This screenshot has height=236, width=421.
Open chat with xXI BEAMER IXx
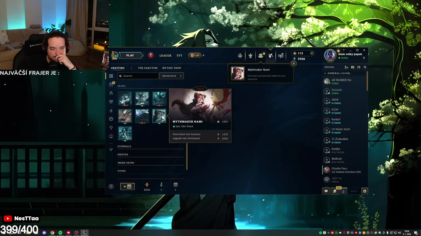(344, 81)
